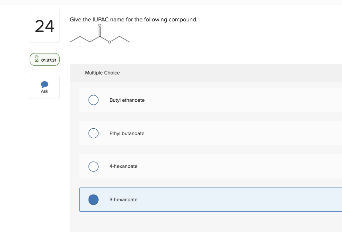342x241 pixels.
Task: Click the question number 24 card
Action: (44, 26)
